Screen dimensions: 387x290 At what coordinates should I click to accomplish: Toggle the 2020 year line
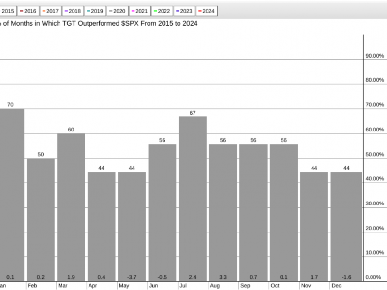pos(118,11)
